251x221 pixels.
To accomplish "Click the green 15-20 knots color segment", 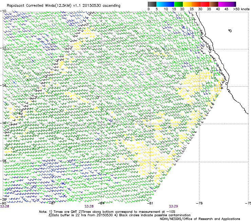I will tap(178, 4).
